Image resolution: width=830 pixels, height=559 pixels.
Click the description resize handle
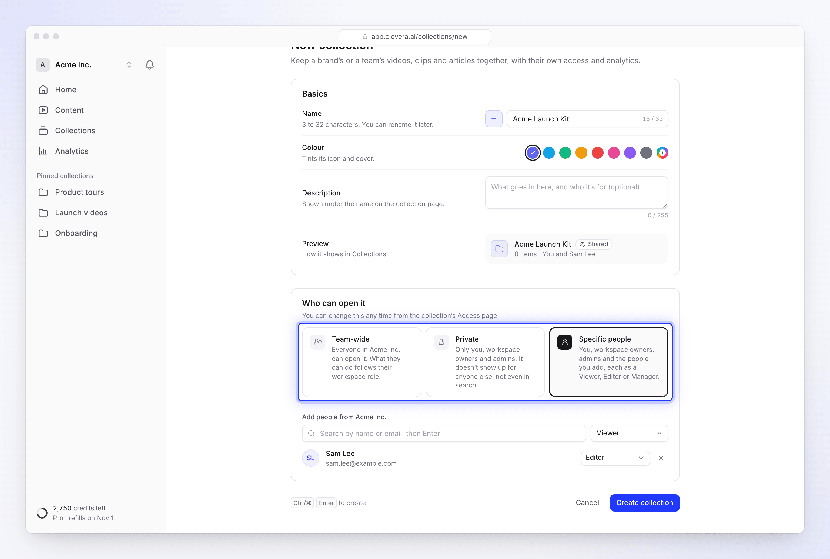[665, 206]
